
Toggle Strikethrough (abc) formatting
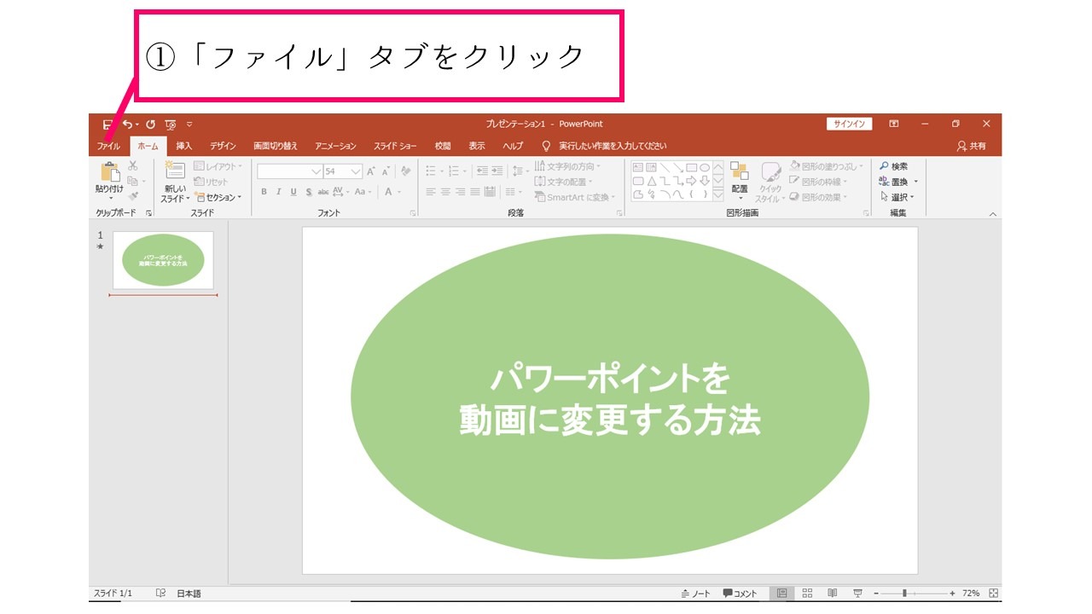pyautogui.click(x=323, y=192)
